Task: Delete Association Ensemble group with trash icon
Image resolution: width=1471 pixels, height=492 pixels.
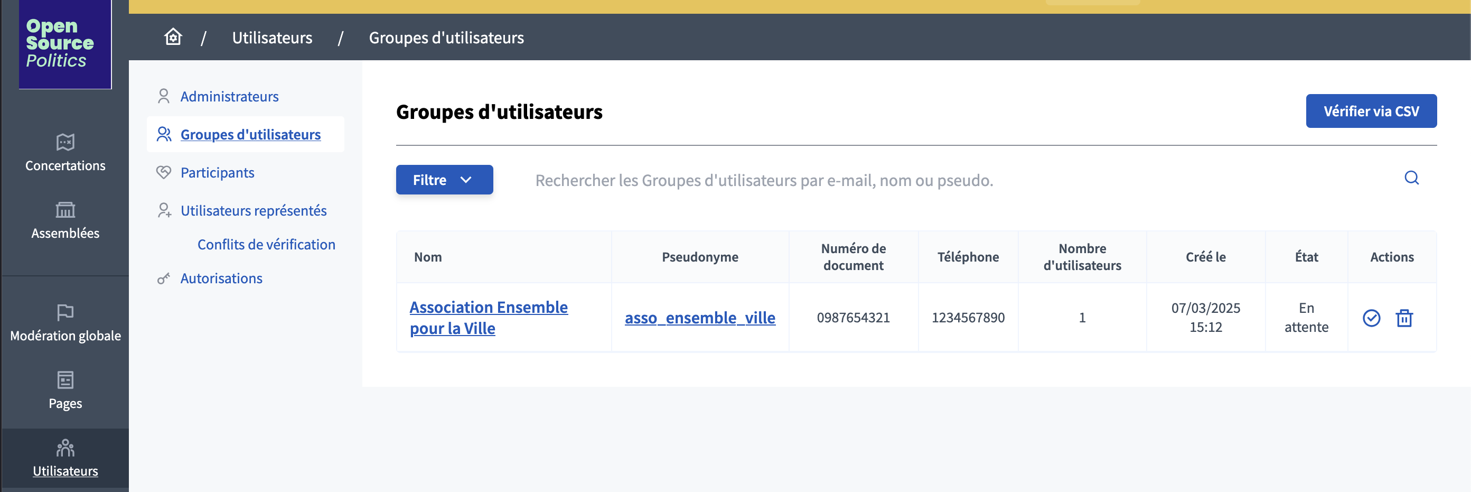Action: pos(1404,318)
